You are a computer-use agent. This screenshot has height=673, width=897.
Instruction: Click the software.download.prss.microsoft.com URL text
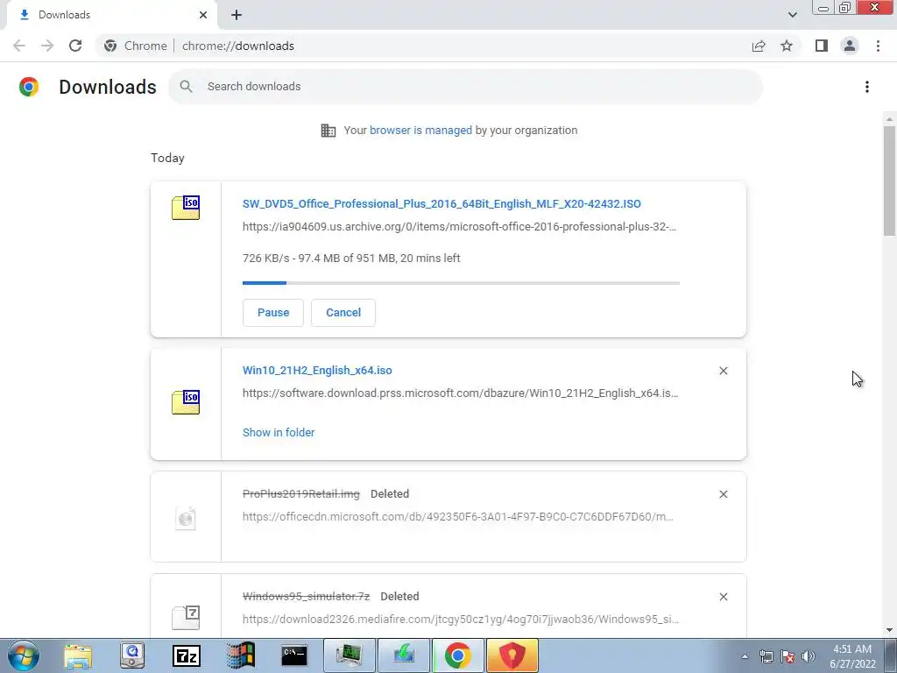(461, 393)
